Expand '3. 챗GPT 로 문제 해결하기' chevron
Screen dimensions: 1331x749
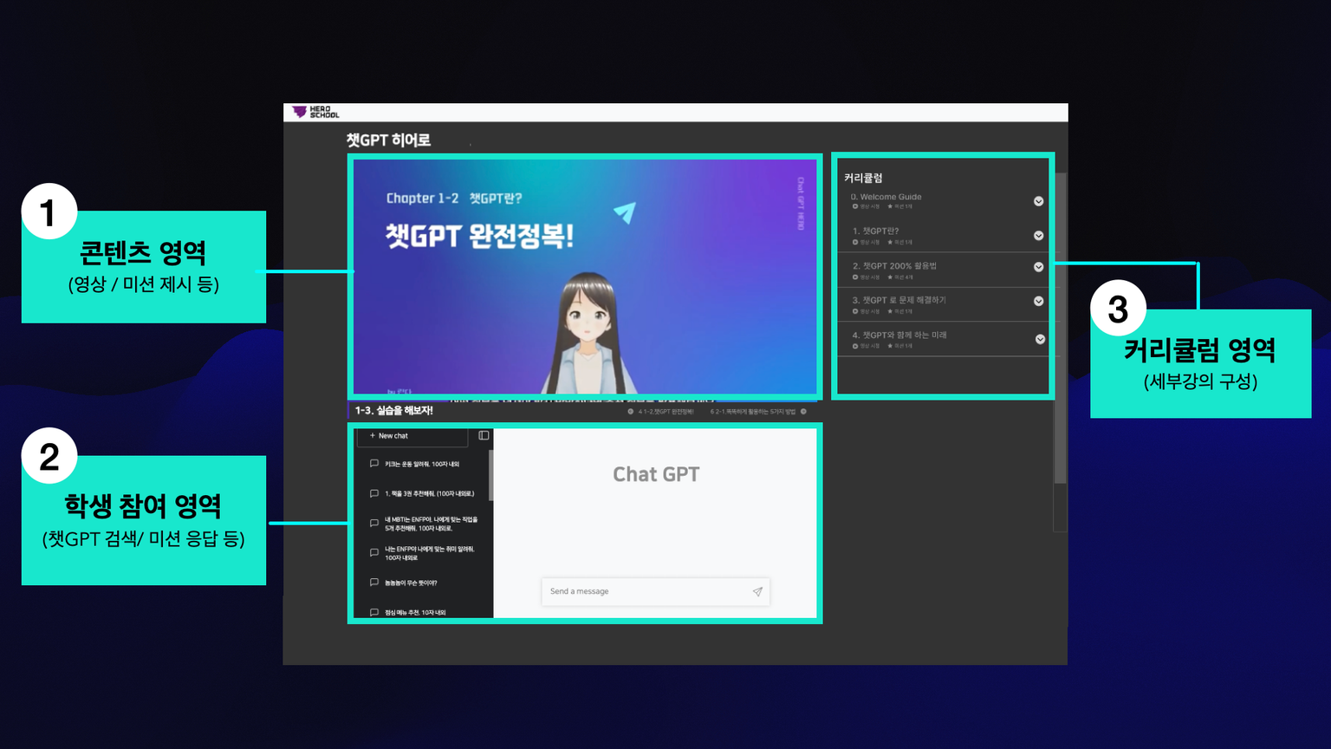(1038, 302)
